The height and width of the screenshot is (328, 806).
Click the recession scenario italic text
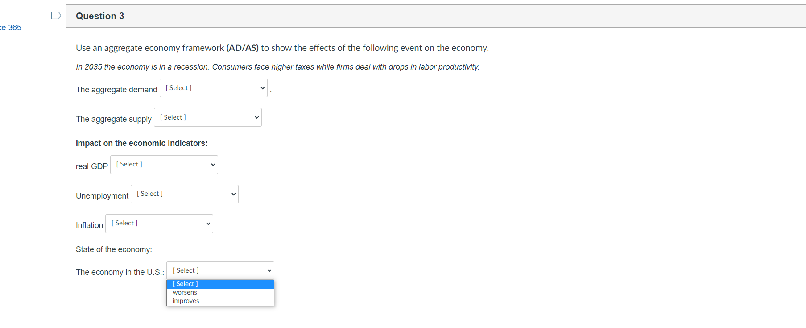(277, 66)
